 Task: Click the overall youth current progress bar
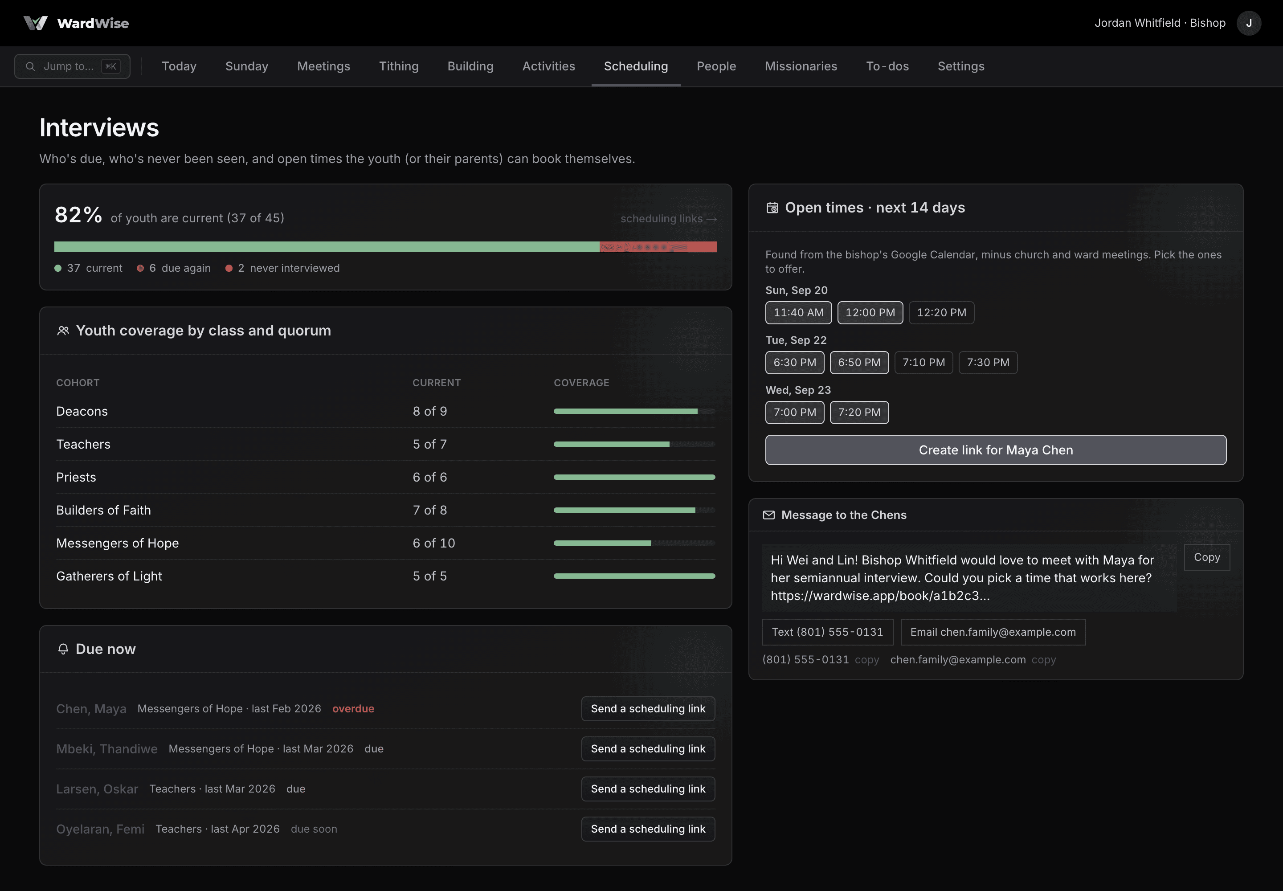tap(386, 247)
